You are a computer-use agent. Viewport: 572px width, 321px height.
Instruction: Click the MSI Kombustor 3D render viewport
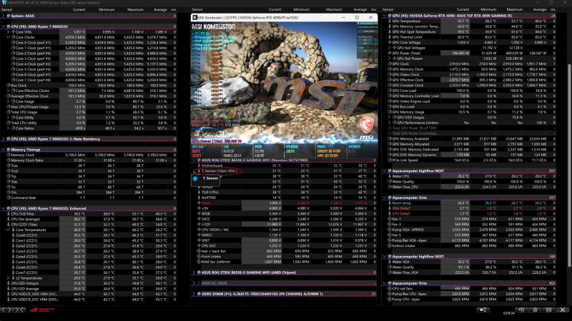coord(284,89)
